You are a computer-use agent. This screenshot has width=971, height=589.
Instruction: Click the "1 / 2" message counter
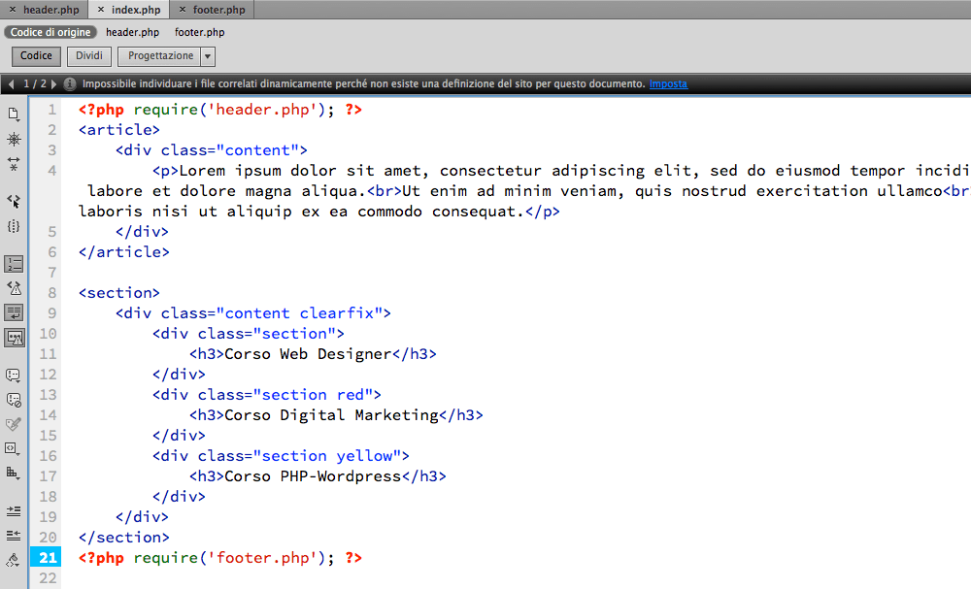35,83
